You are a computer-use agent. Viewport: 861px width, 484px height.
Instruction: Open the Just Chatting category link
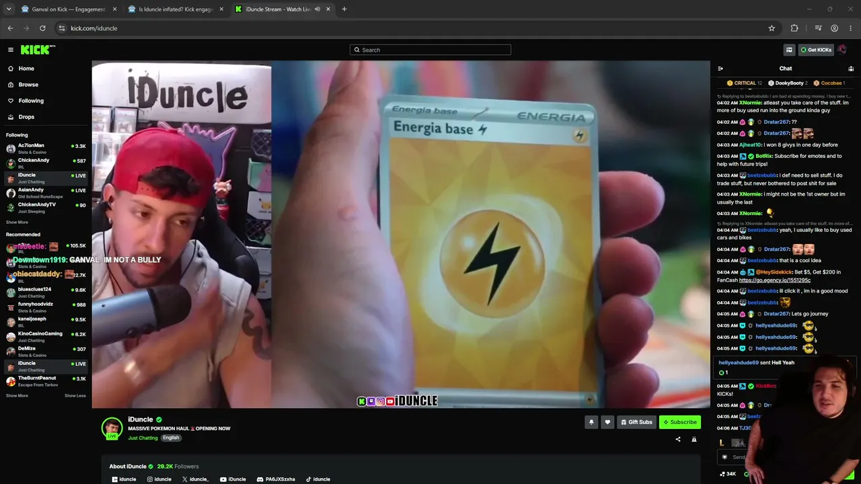[x=143, y=438]
